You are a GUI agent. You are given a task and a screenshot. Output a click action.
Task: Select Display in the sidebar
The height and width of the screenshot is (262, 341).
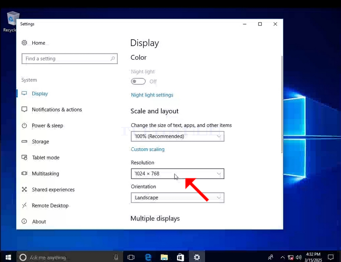[40, 93]
